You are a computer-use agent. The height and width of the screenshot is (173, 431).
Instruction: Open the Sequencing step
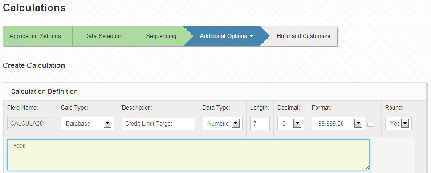[x=161, y=36]
